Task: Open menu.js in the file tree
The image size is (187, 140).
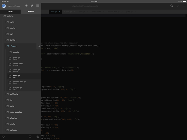Action: pyautogui.click(x=24, y=76)
